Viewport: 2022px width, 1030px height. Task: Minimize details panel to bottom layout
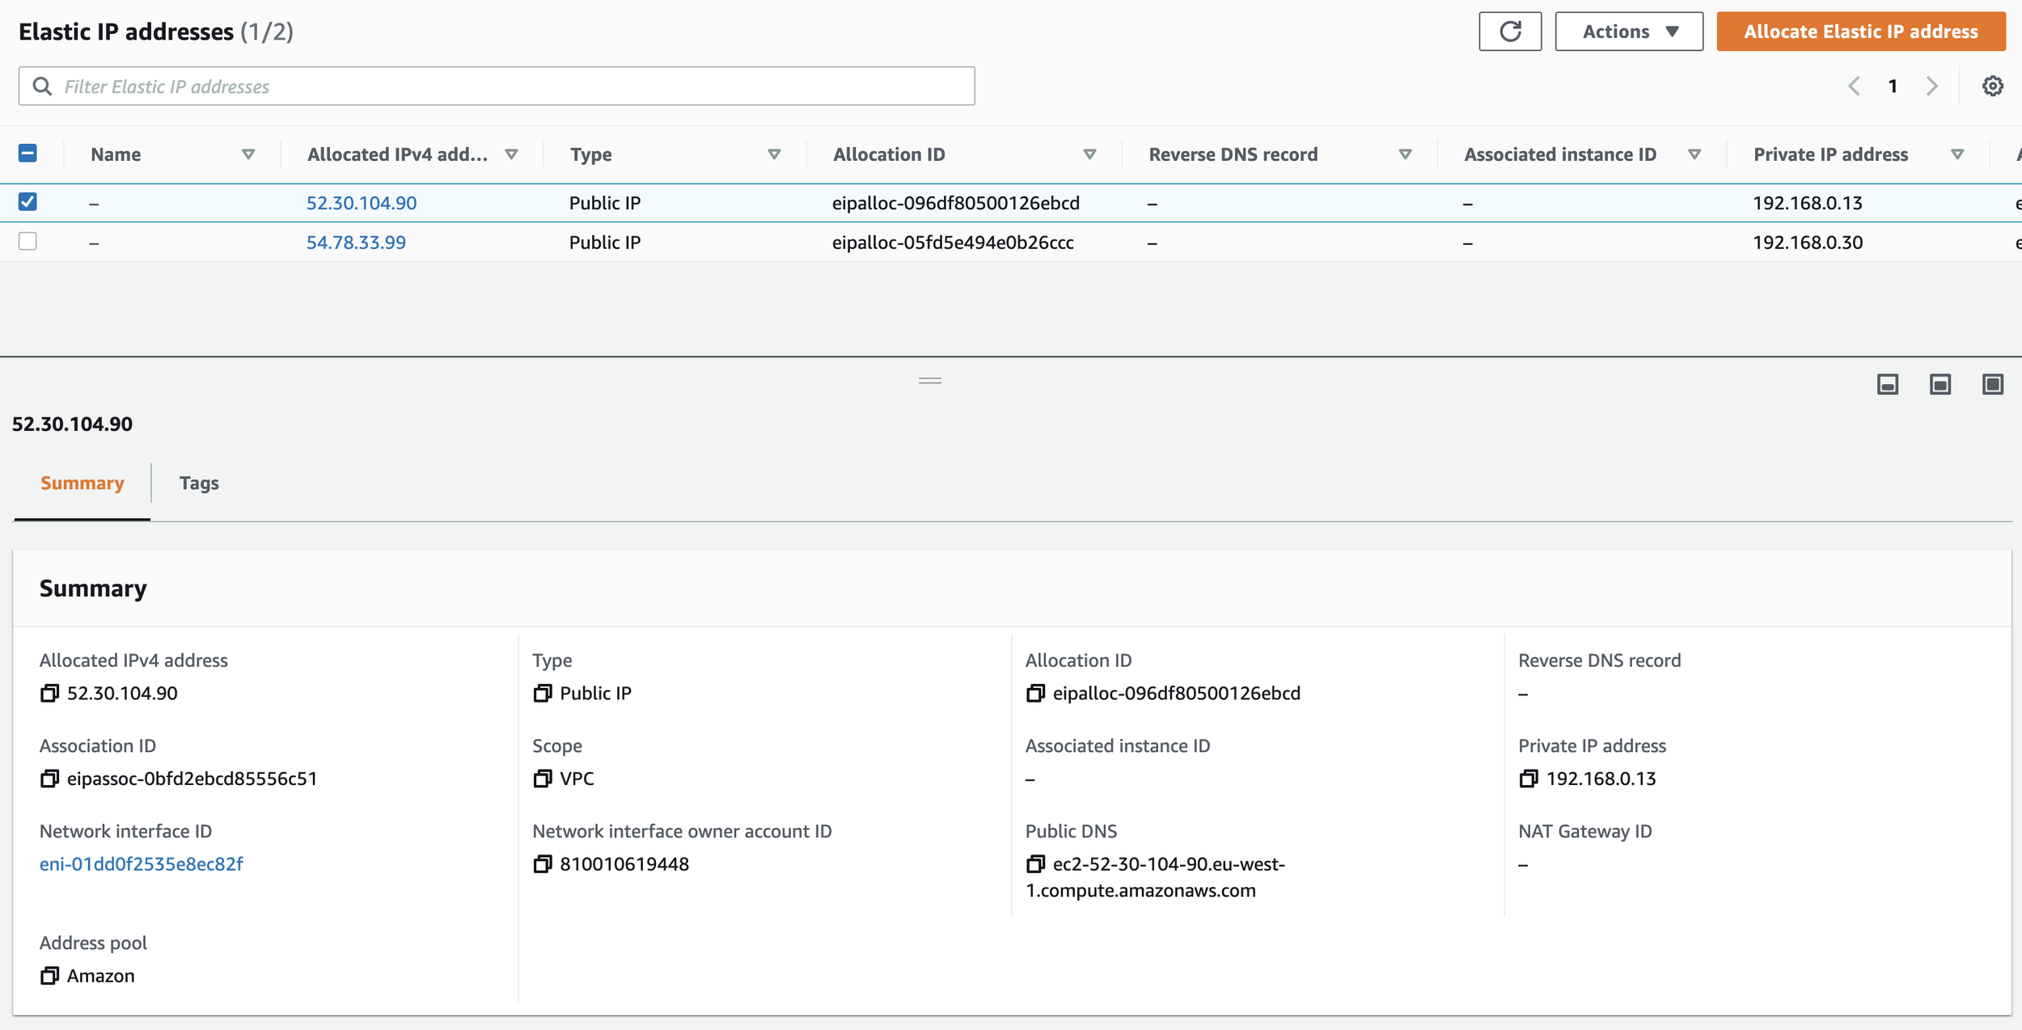1887,384
